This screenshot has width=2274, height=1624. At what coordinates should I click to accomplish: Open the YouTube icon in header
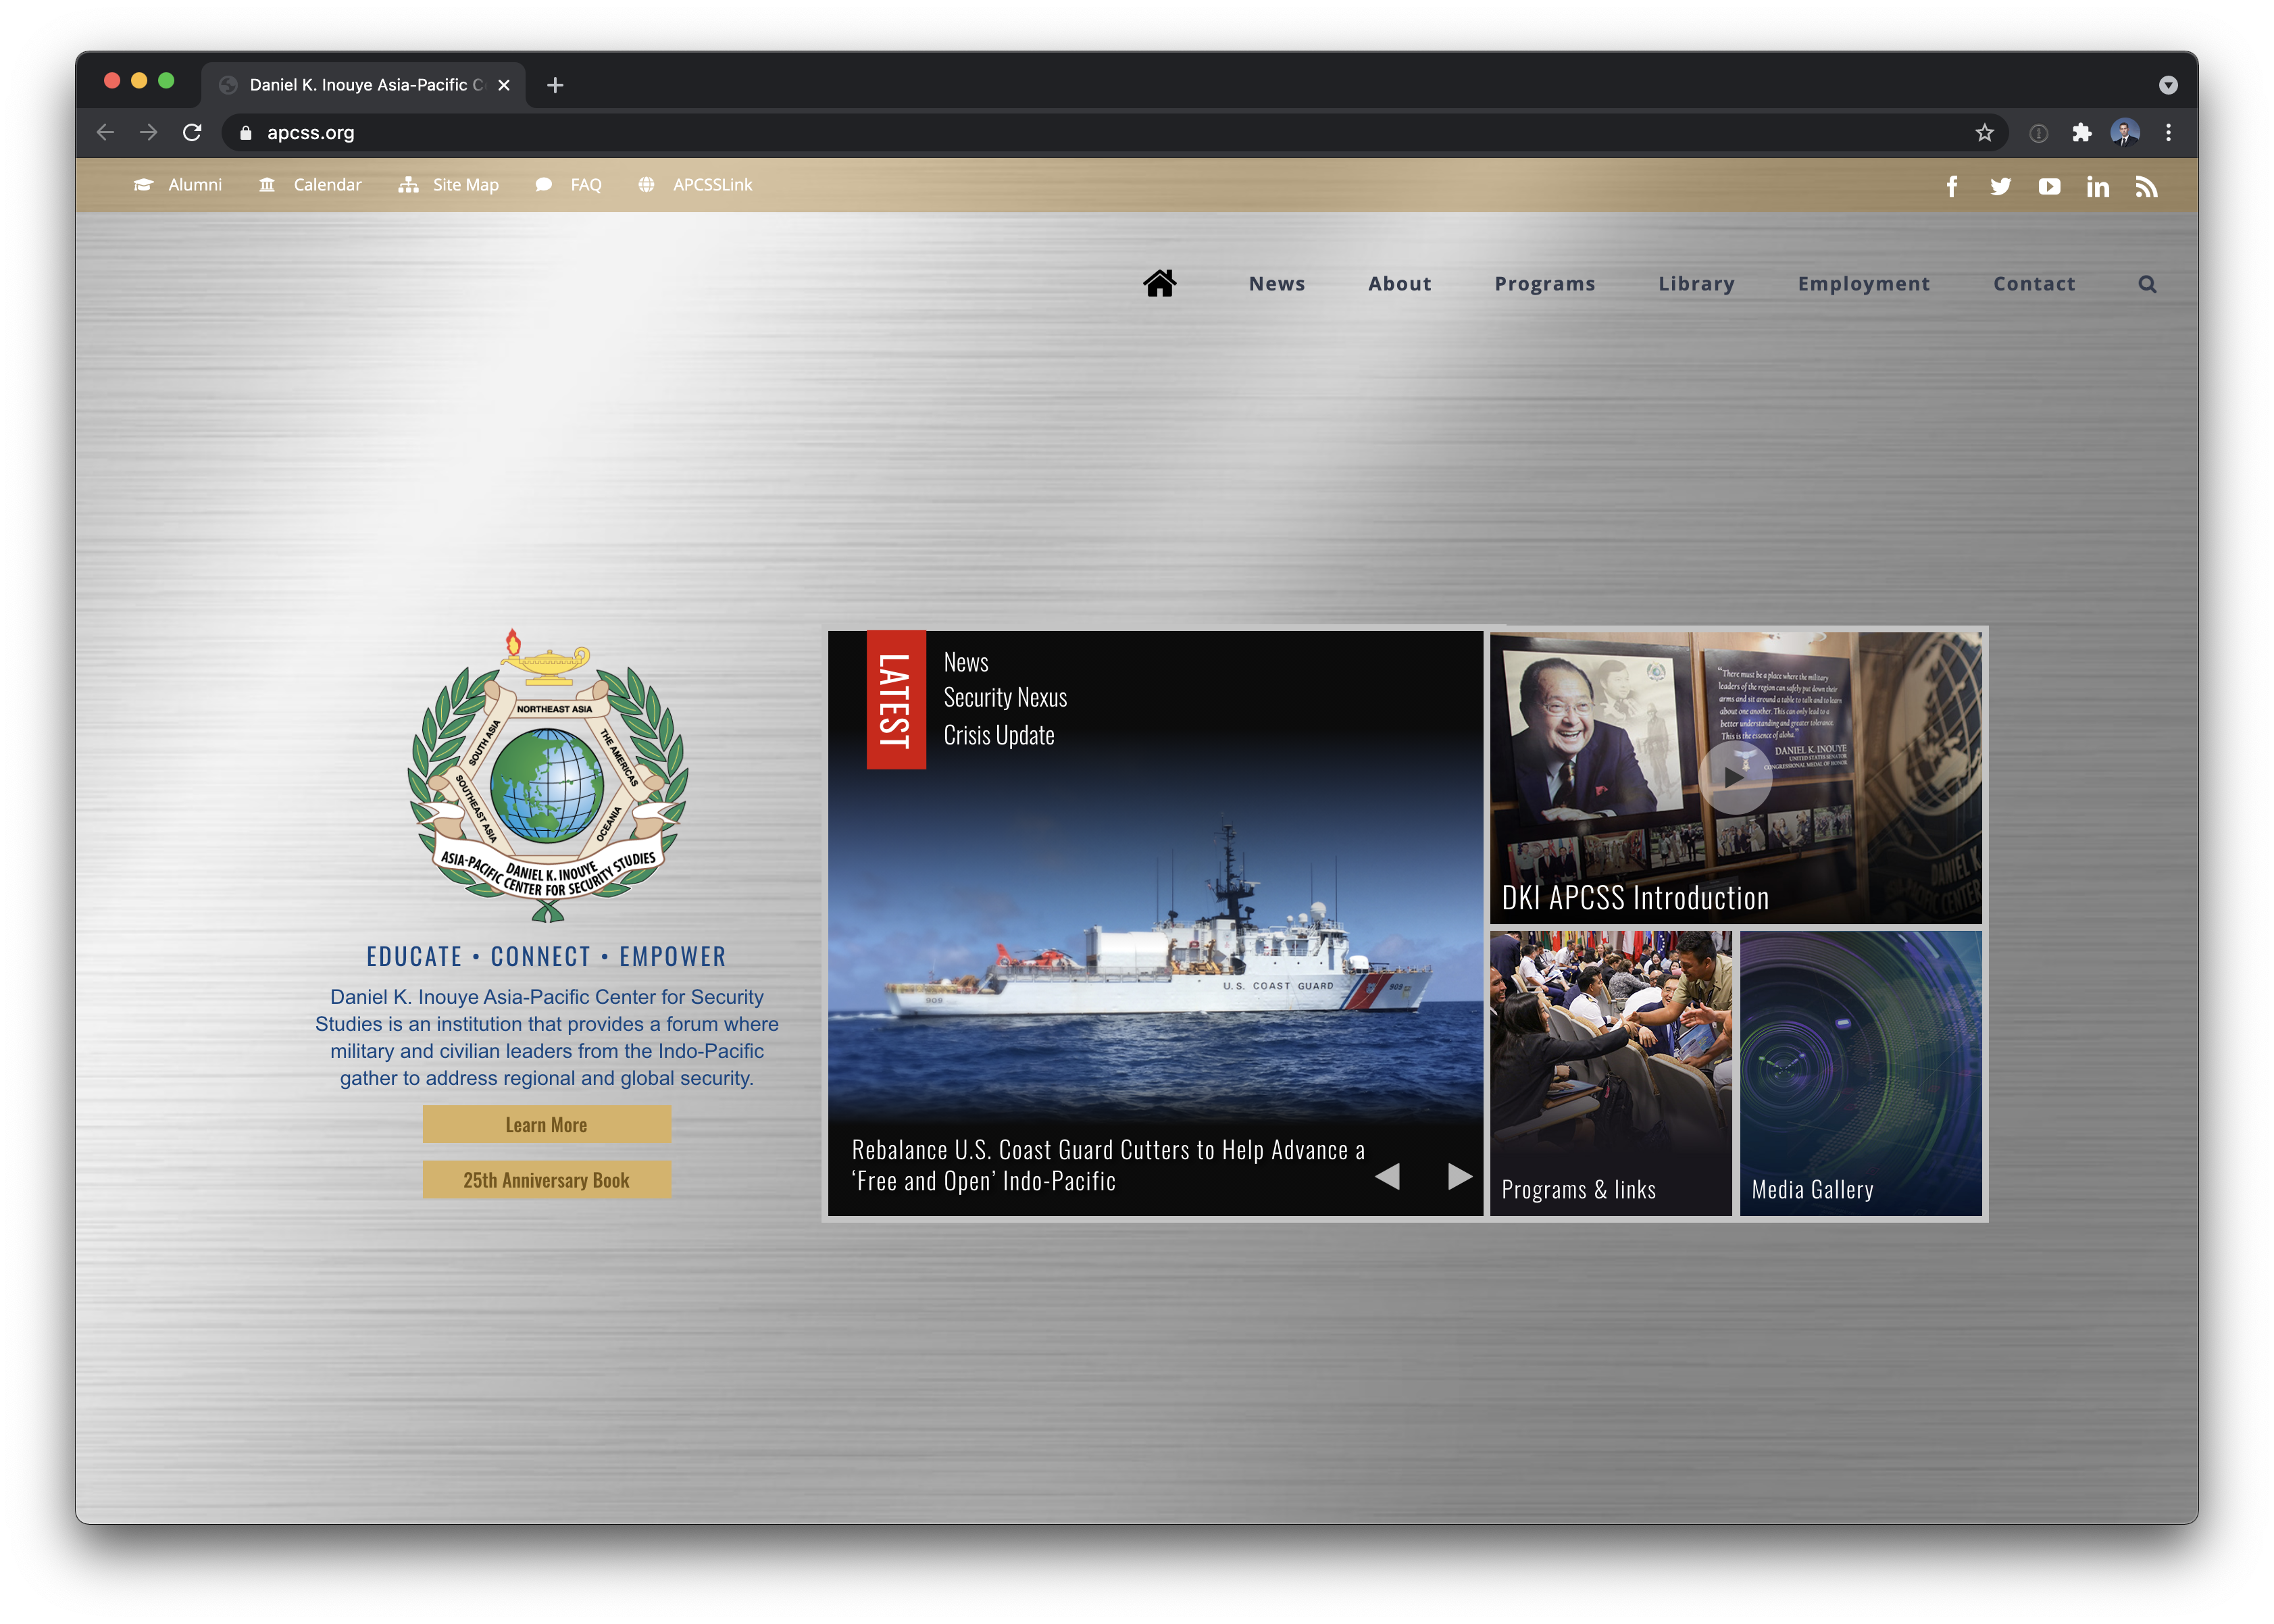point(2049,186)
